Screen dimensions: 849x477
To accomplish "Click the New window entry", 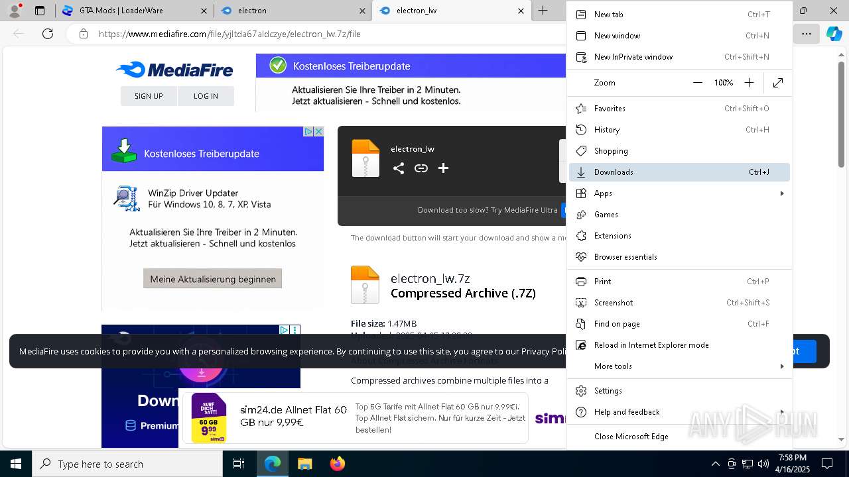I will coord(679,36).
